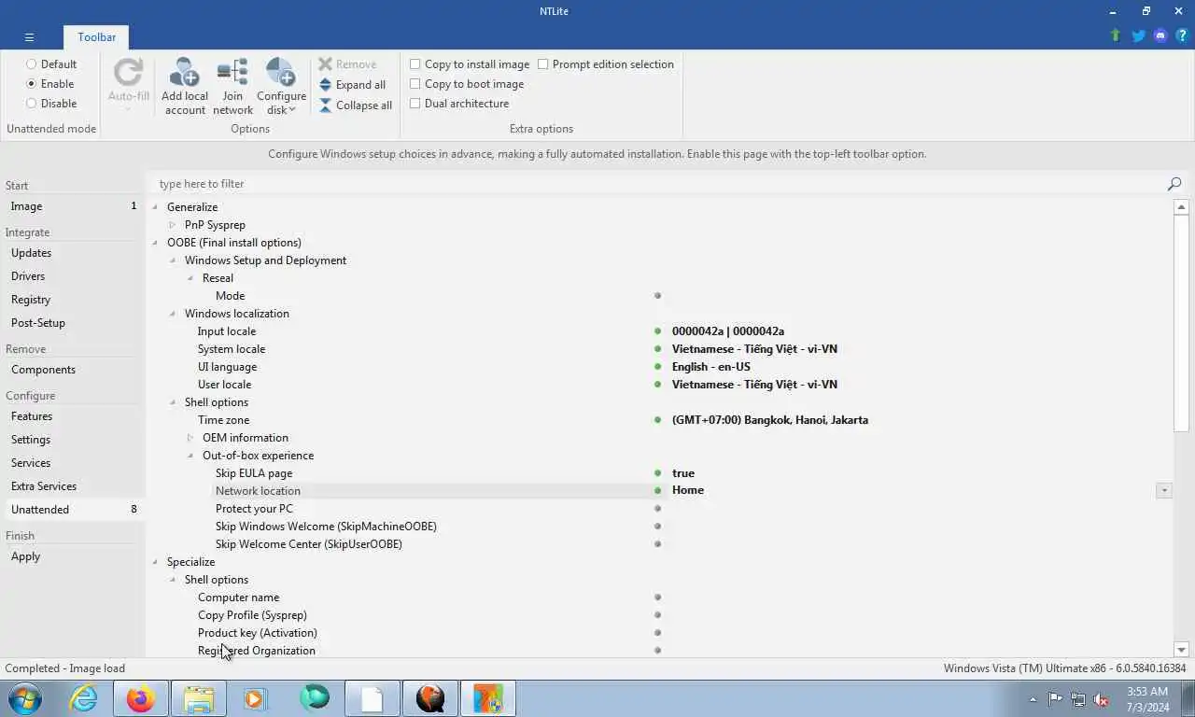Select the Time zone setting row

coord(661,420)
